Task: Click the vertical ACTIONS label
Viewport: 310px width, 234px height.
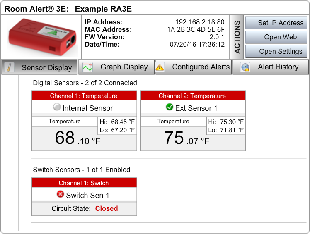Action: 237,37
